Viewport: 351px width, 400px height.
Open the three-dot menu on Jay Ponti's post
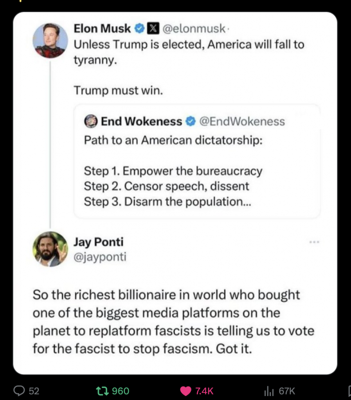tap(314, 242)
